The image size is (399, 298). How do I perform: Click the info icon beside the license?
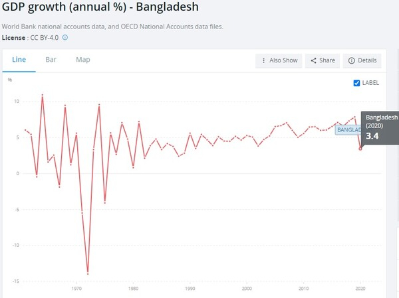point(65,37)
